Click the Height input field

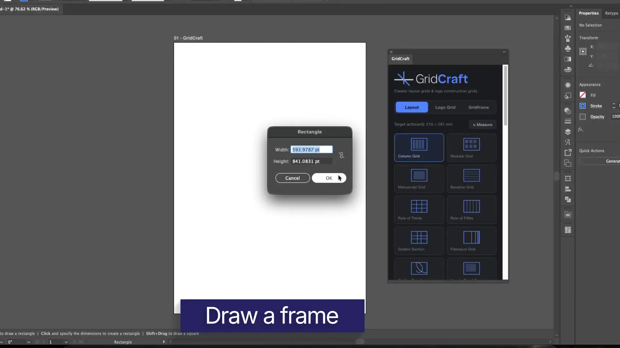pos(311,161)
